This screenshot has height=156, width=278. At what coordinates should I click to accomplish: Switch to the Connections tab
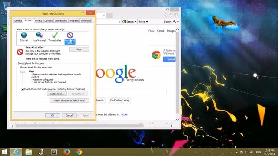(x=61, y=21)
